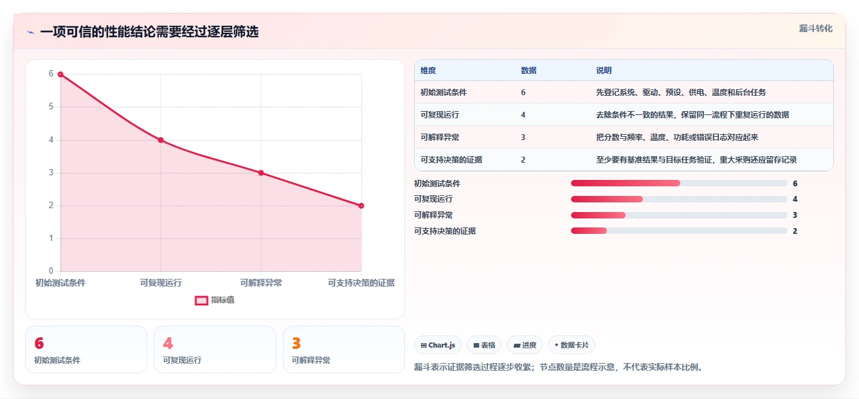Click value 2 in the table's 数据 column

(523, 160)
